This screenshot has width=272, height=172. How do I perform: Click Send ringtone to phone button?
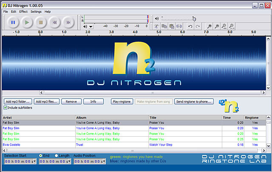coord(194,101)
